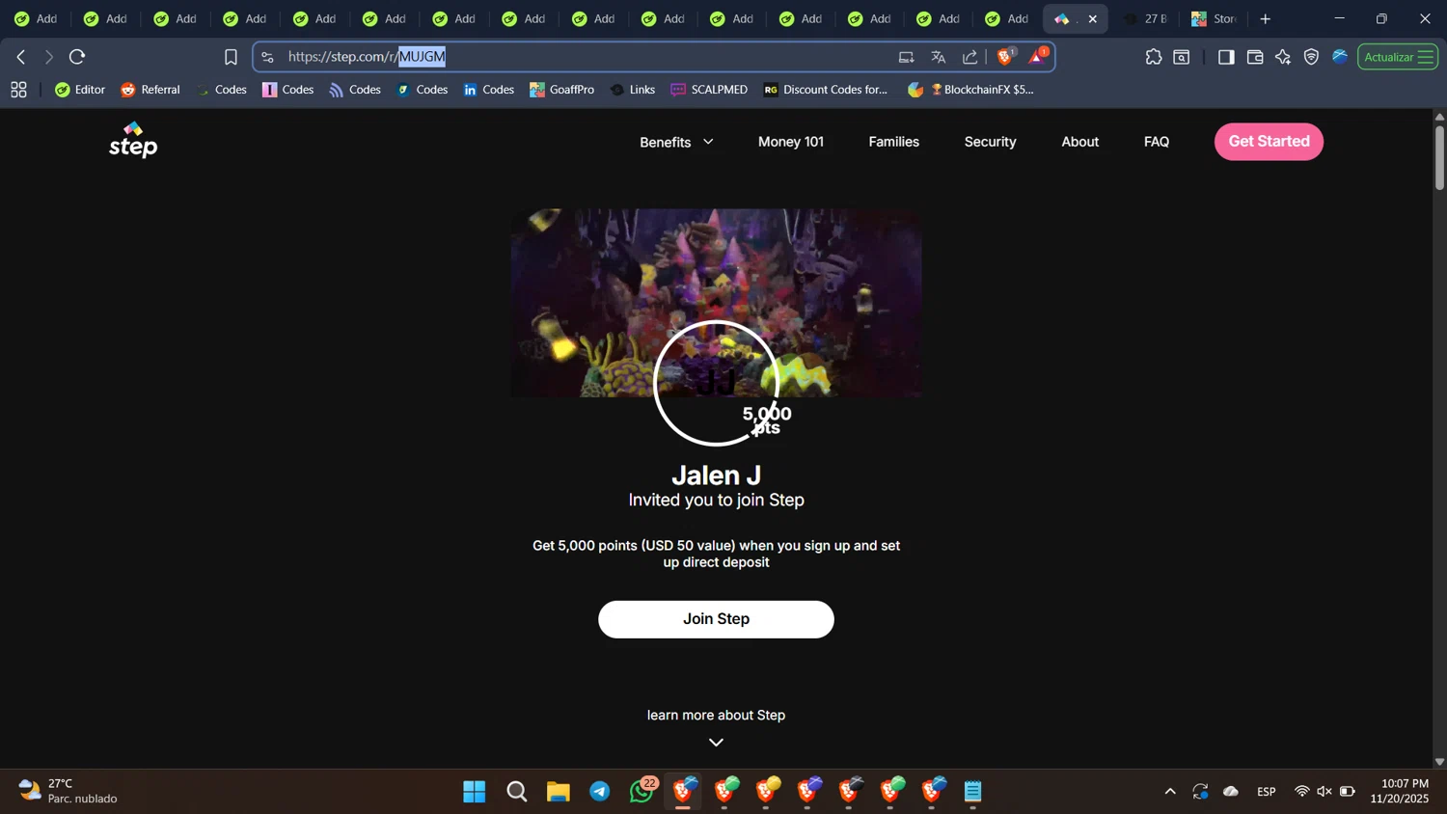The width and height of the screenshot is (1447, 814).
Task: Open the Editor bookmark
Action: coord(80,90)
